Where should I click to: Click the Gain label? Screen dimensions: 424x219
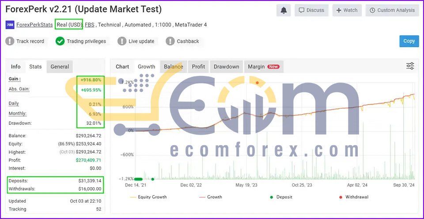coord(15,79)
